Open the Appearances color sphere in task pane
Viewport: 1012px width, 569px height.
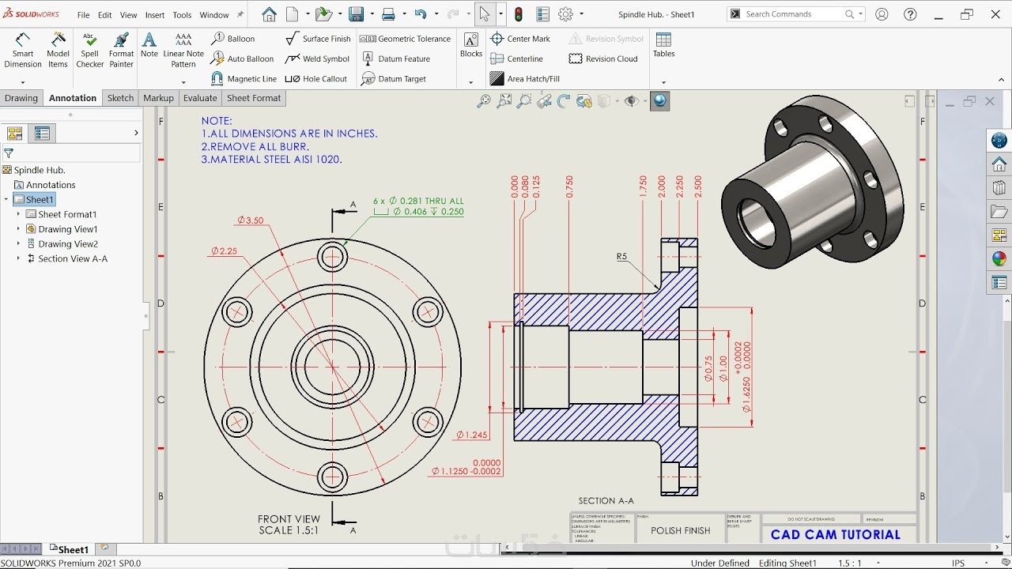coord(999,258)
